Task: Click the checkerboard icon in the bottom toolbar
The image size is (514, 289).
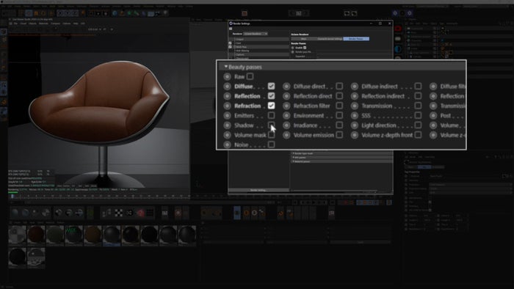Action: click(119, 213)
